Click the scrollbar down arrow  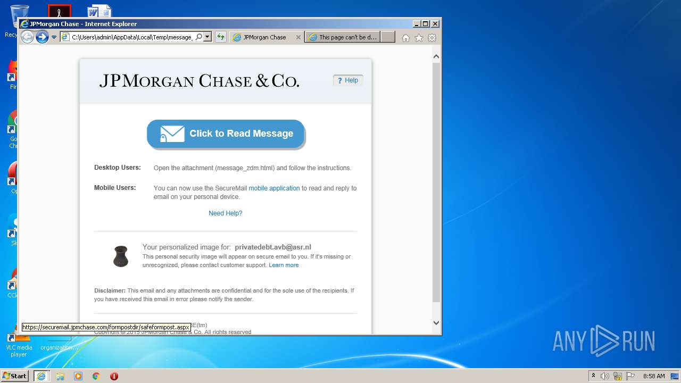pos(436,322)
